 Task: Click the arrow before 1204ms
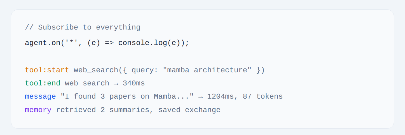[200, 97]
